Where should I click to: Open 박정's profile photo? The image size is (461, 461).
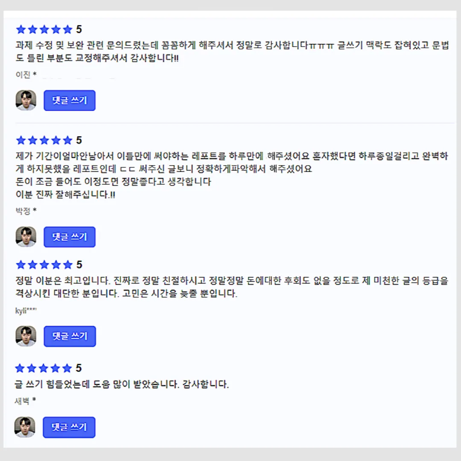pos(26,237)
